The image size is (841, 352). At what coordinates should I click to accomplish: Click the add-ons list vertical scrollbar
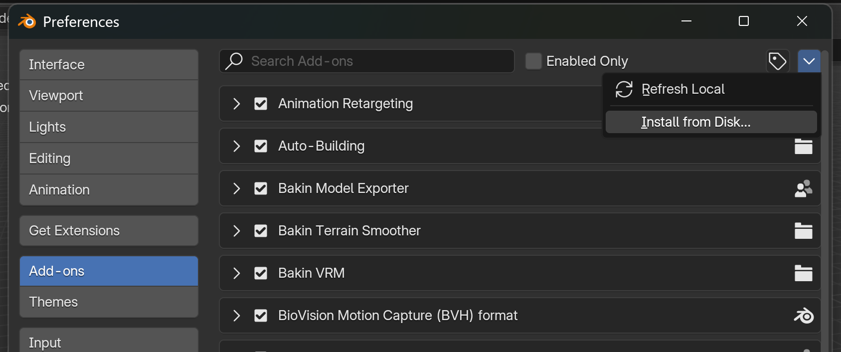point(825,199)
